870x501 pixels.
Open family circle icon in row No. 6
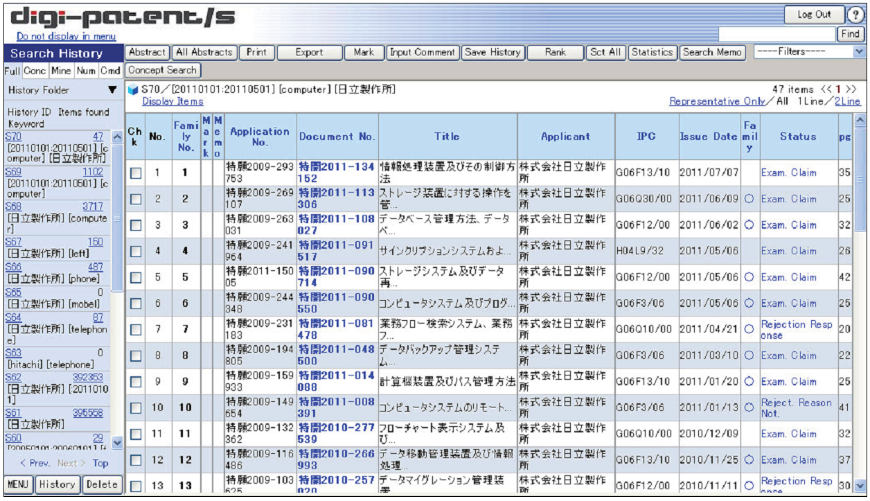pyautogui.click(x=749, y=304)
